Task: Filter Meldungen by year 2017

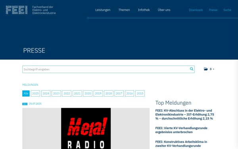Action: point(119,93)
